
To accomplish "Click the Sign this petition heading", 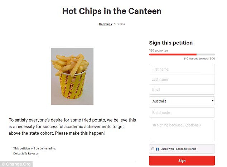I will 171,43.
